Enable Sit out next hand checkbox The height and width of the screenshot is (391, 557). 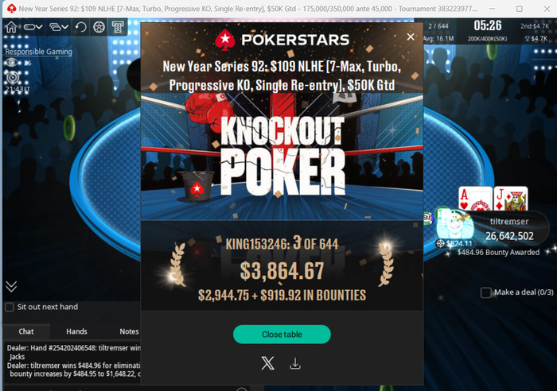[10, 307]
